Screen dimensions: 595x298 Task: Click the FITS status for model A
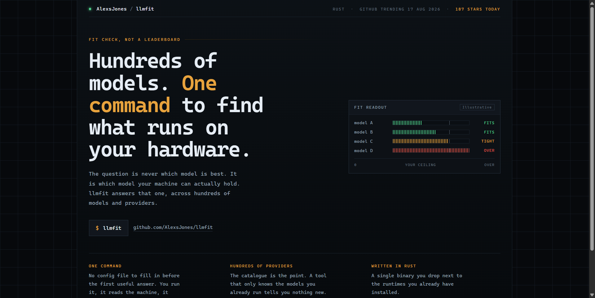pos(489,123)
